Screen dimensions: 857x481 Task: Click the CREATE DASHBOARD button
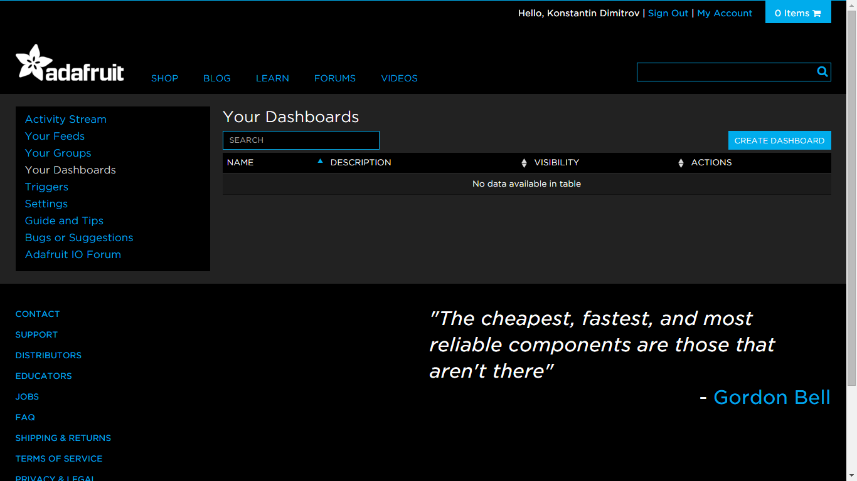point(780,140)
